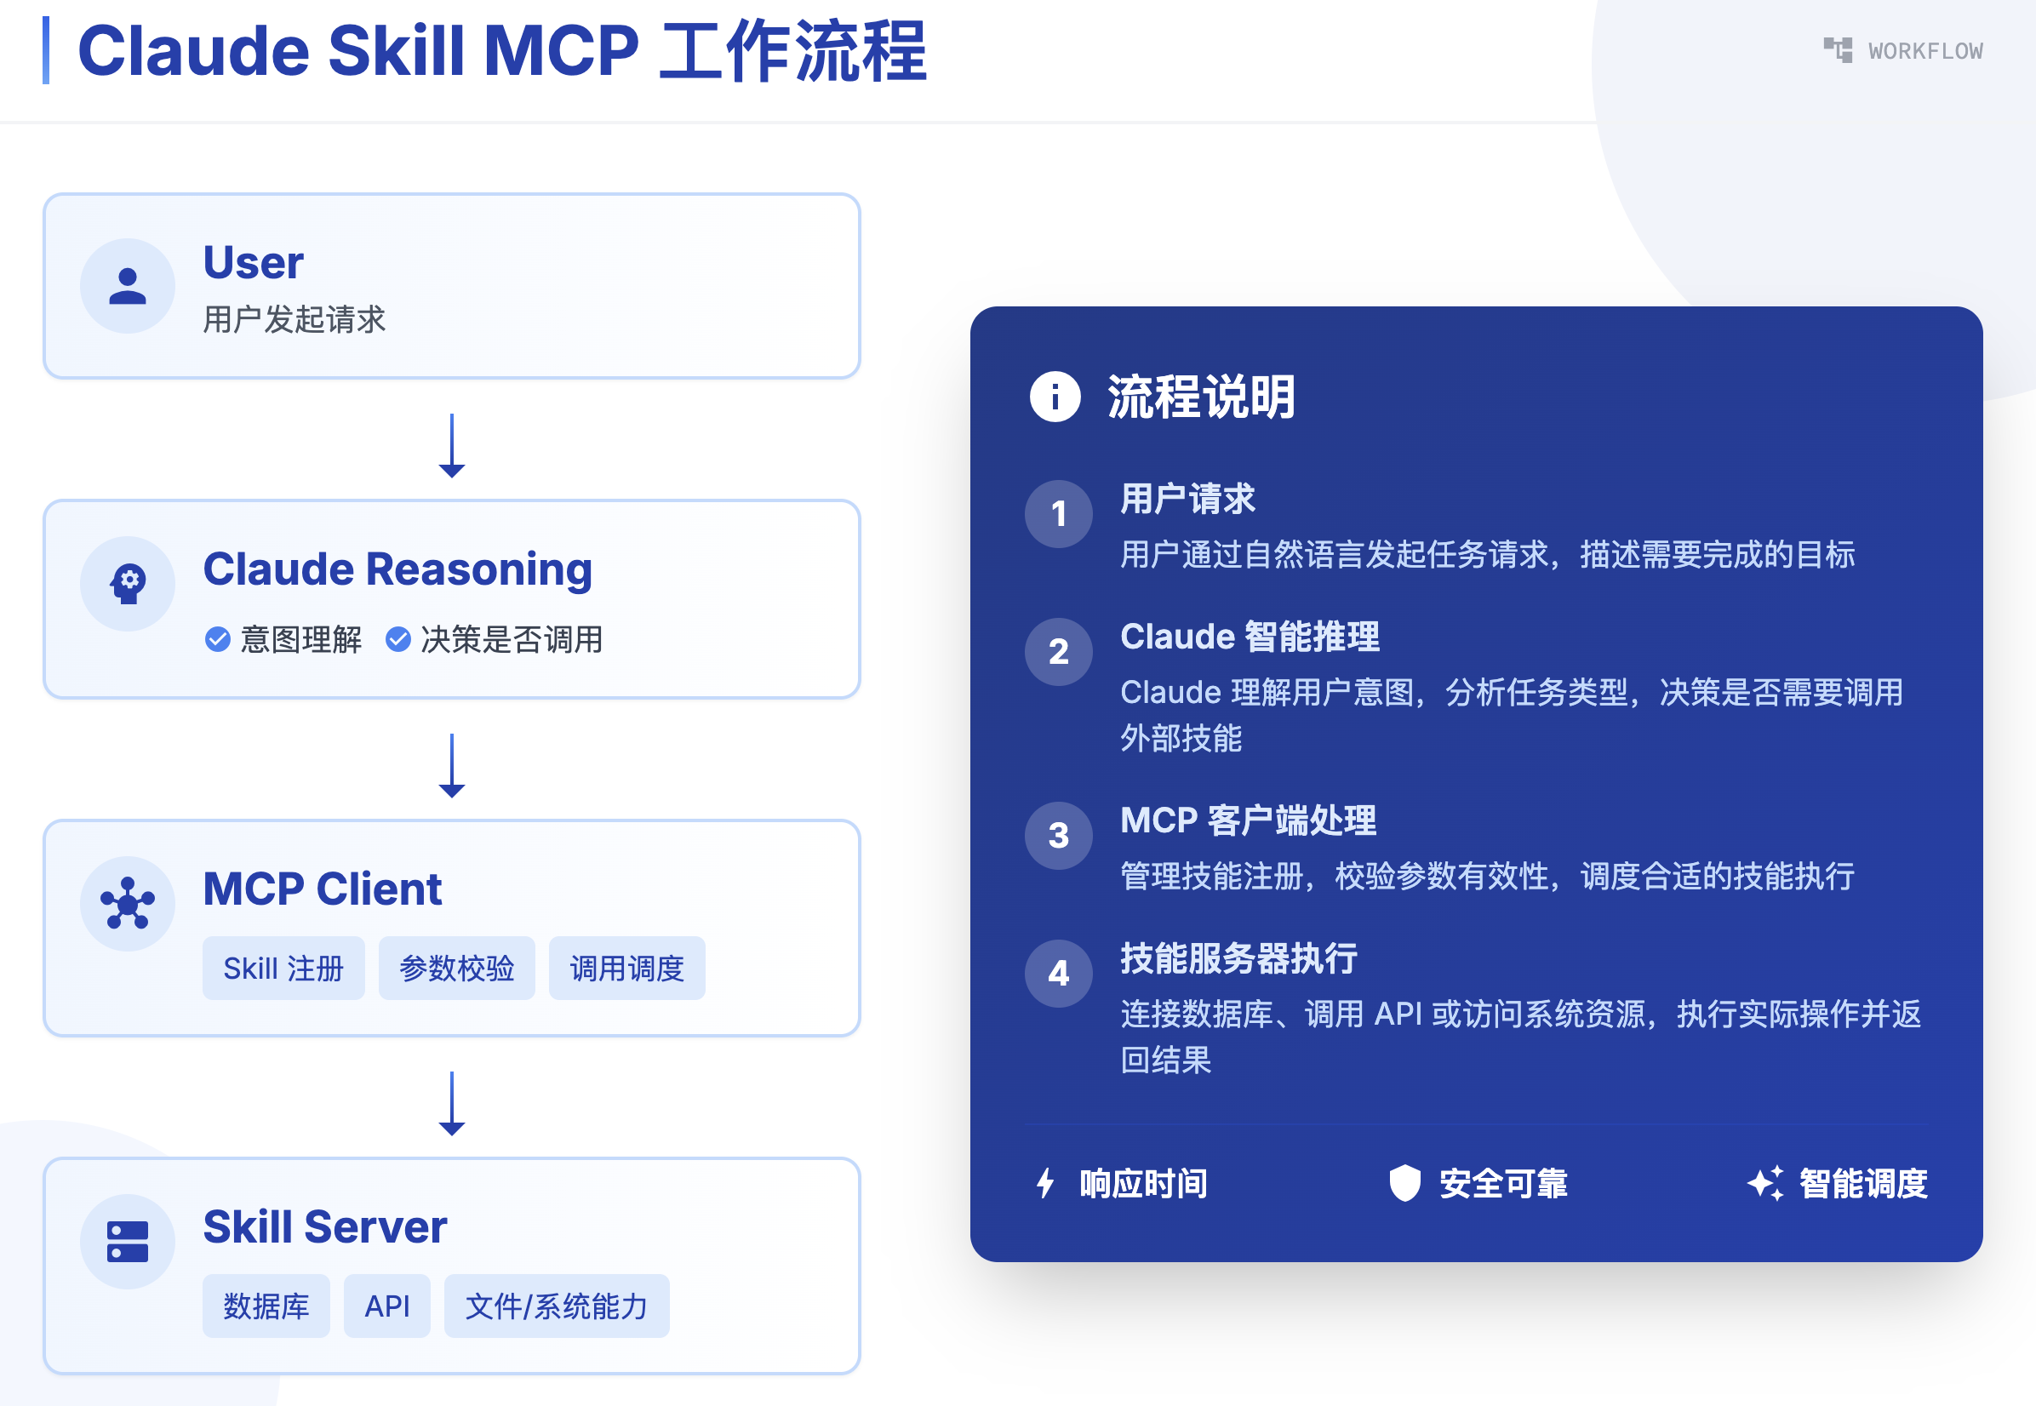Viewport: 2036px width, 1406px height.
Task: Click the shield icon next to 安全可靠
Action: coord(1404,1183)
